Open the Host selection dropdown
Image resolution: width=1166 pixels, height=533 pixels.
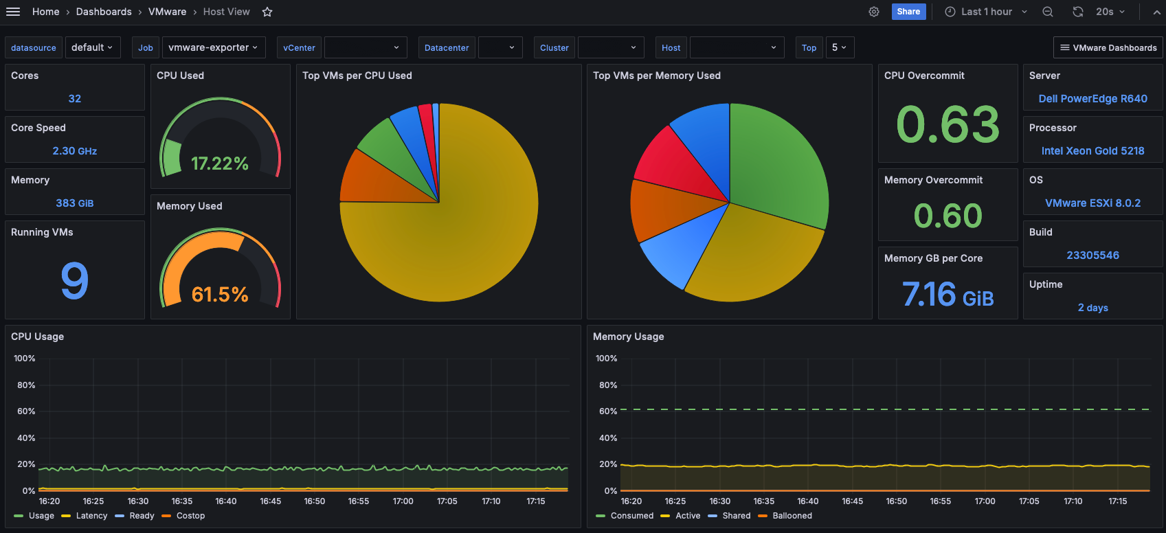(737, 47)
